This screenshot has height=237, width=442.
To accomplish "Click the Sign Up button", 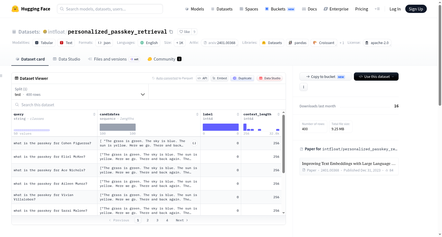I will [x=416, y=9].
